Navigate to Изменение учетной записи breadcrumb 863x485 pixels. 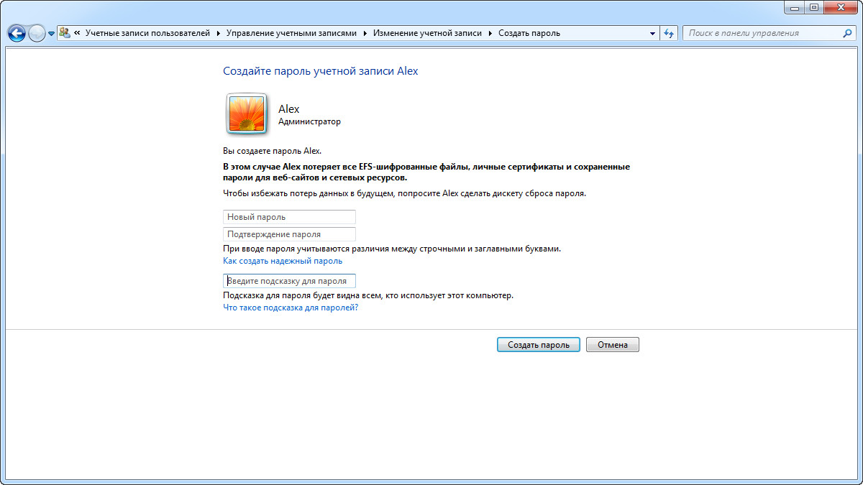(x=427, y=33)
